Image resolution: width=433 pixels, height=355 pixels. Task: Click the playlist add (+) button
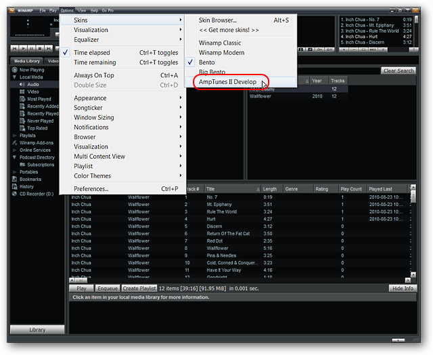click(x=344, y=49)
